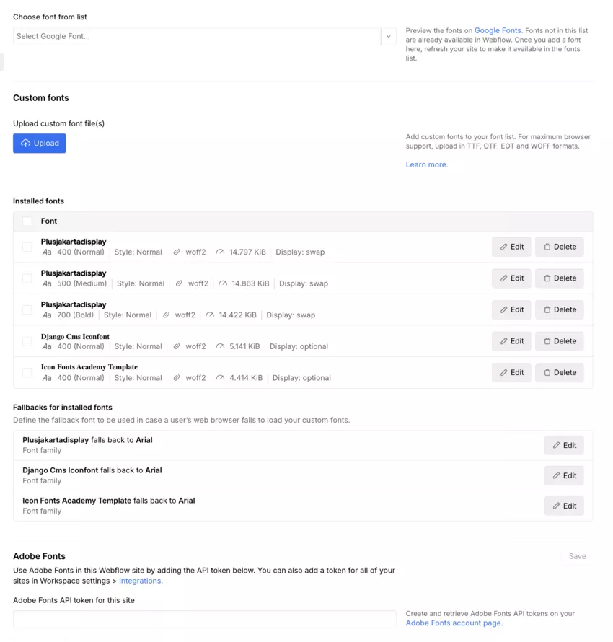
Task: Select the Icon Fonts Academy Template row checkbox
Action: tap(27, 372)
